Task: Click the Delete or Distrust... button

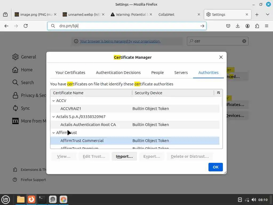Action: (190, 156)
